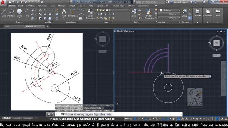Click the Polyline tool button
Viewport: 228px width, 128px height.
(11, 13)
